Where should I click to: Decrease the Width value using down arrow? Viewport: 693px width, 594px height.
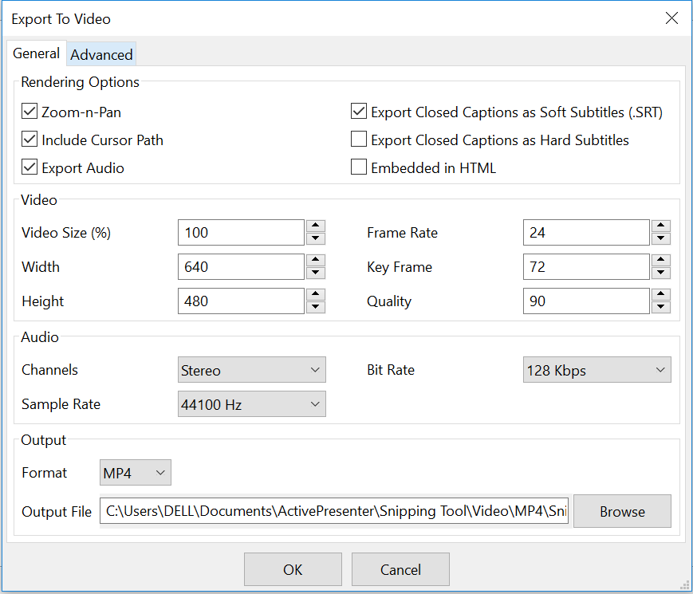coord(316,273)
